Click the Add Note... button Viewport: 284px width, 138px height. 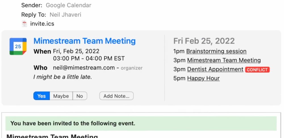tap(116, 96)
